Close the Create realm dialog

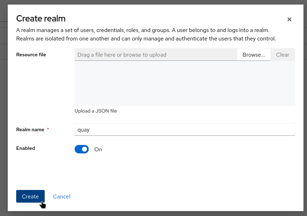(289, 19)
